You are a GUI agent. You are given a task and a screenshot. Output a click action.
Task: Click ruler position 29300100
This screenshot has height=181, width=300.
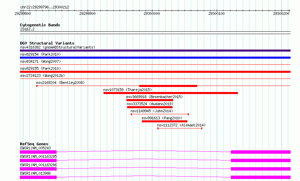pos(216,13)
